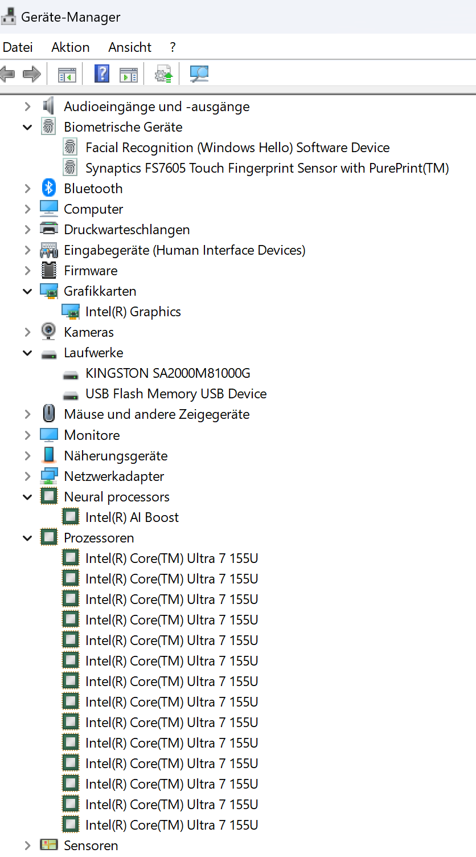The height and width of the screenshot is (857, 476).
Task: Click the network icon beside Netzwerkadapter
Action: pyautogui.click(x=49, y=475)
